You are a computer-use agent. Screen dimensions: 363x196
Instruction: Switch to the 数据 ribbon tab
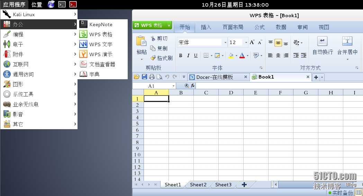pyautogui.click(x=281, y=27)
